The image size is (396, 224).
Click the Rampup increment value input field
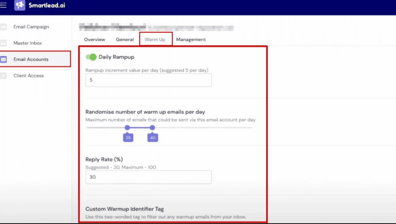point(148,80)
